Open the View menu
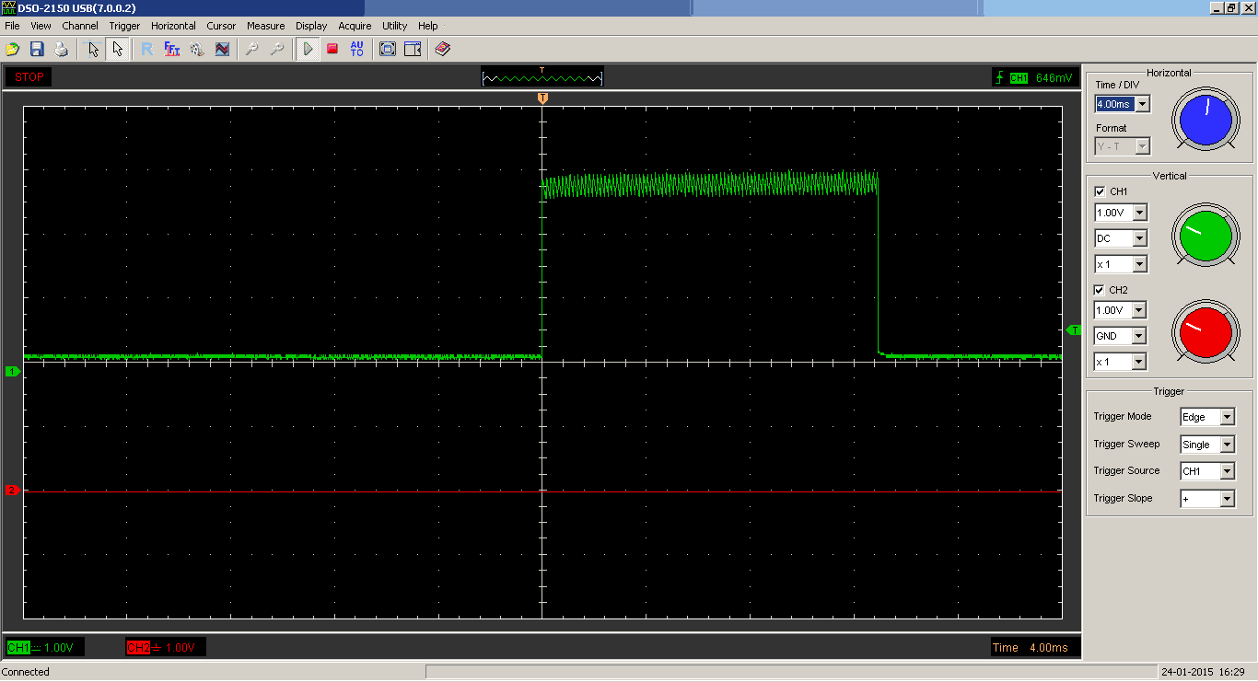The width and height of the screenshot is (1258, 682). [x=41, y=26]
